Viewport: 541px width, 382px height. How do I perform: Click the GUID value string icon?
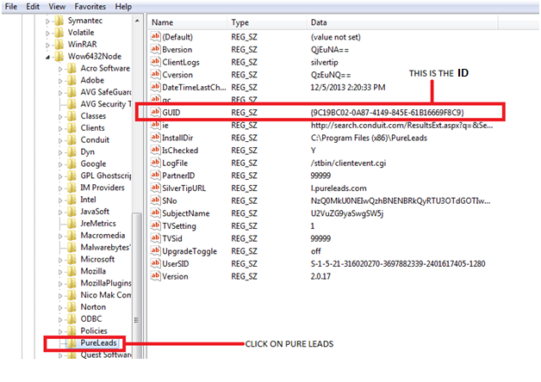pos(156,113)
